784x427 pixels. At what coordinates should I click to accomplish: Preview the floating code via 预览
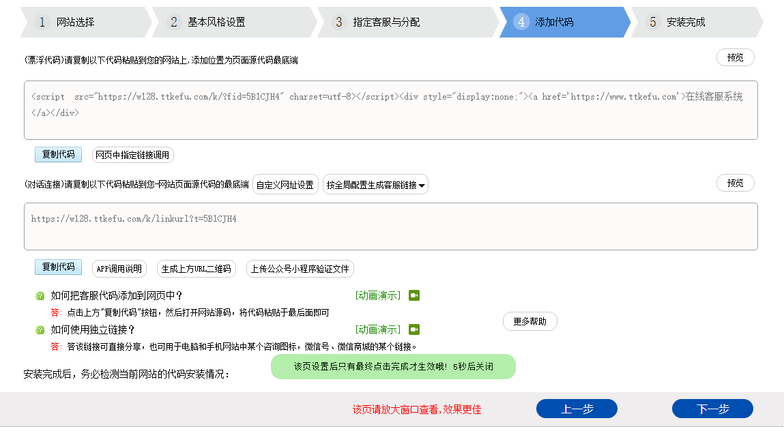[x=735, y=57]
